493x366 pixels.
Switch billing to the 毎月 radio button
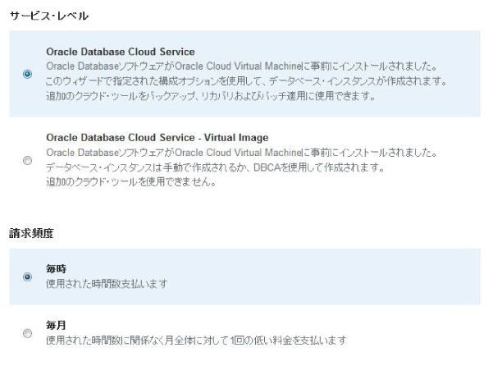pos(28,333)
